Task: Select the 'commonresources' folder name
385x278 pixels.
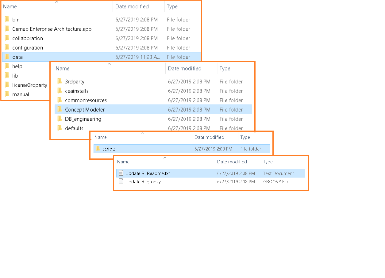Action: [86, 100]
